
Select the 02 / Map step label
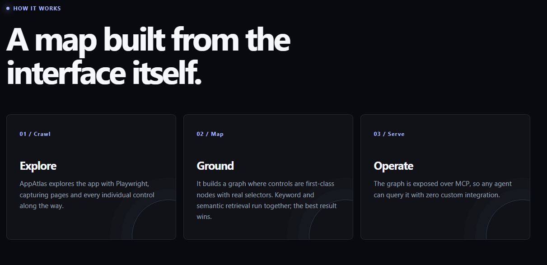pos(210,134)
